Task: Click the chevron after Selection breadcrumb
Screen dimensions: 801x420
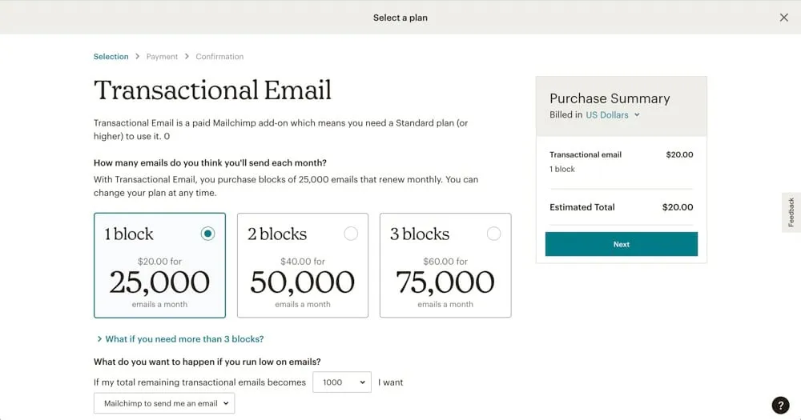Action: pos(137,57)
